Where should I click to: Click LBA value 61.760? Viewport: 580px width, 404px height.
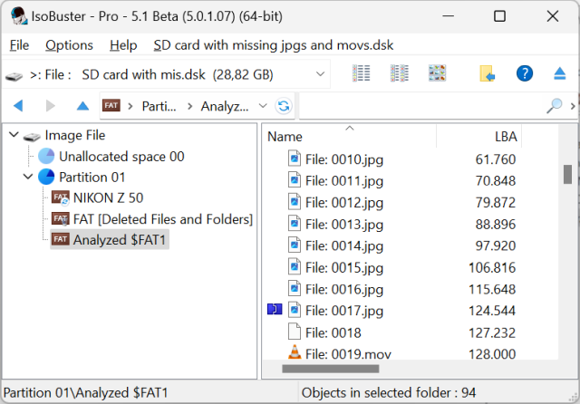point(496,159)
